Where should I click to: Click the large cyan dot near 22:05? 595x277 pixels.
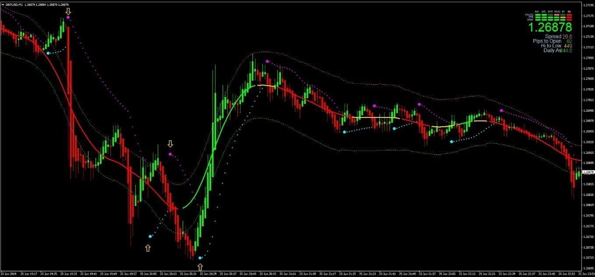[451, 142]
